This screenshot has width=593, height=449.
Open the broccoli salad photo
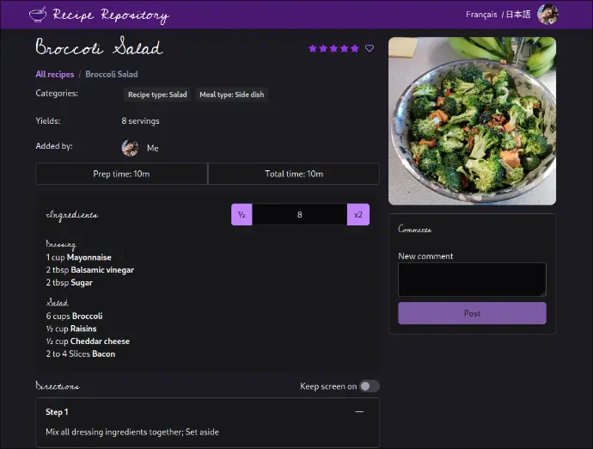(x=472, y=120)
